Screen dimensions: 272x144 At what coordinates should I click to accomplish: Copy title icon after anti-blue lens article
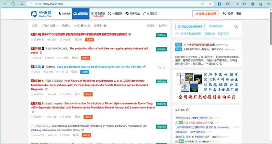(41, 53)
